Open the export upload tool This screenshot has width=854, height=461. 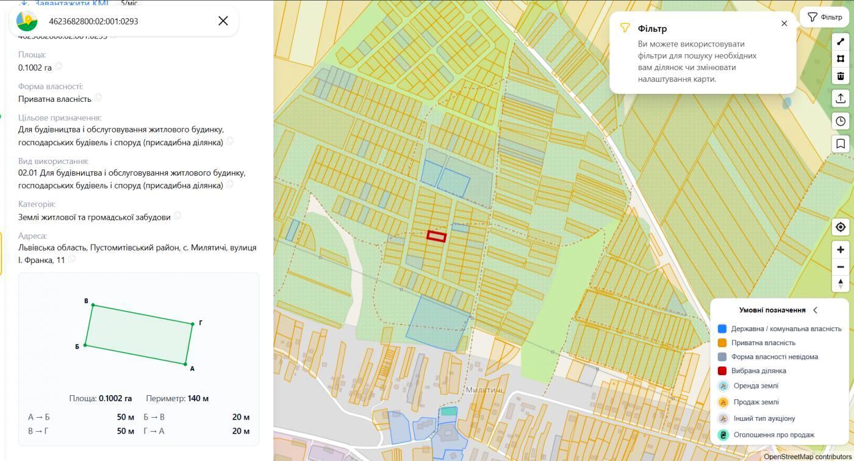[841, 98]
